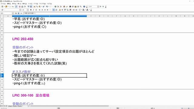Expand the New document arrow dropdown

[4, 7]
